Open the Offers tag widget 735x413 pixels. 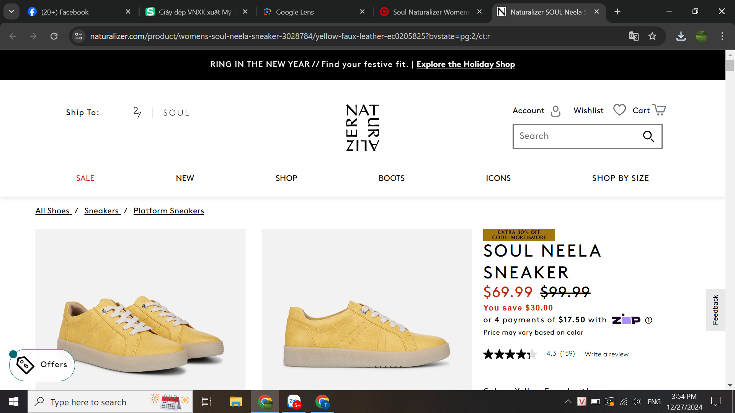pos(42,365)
